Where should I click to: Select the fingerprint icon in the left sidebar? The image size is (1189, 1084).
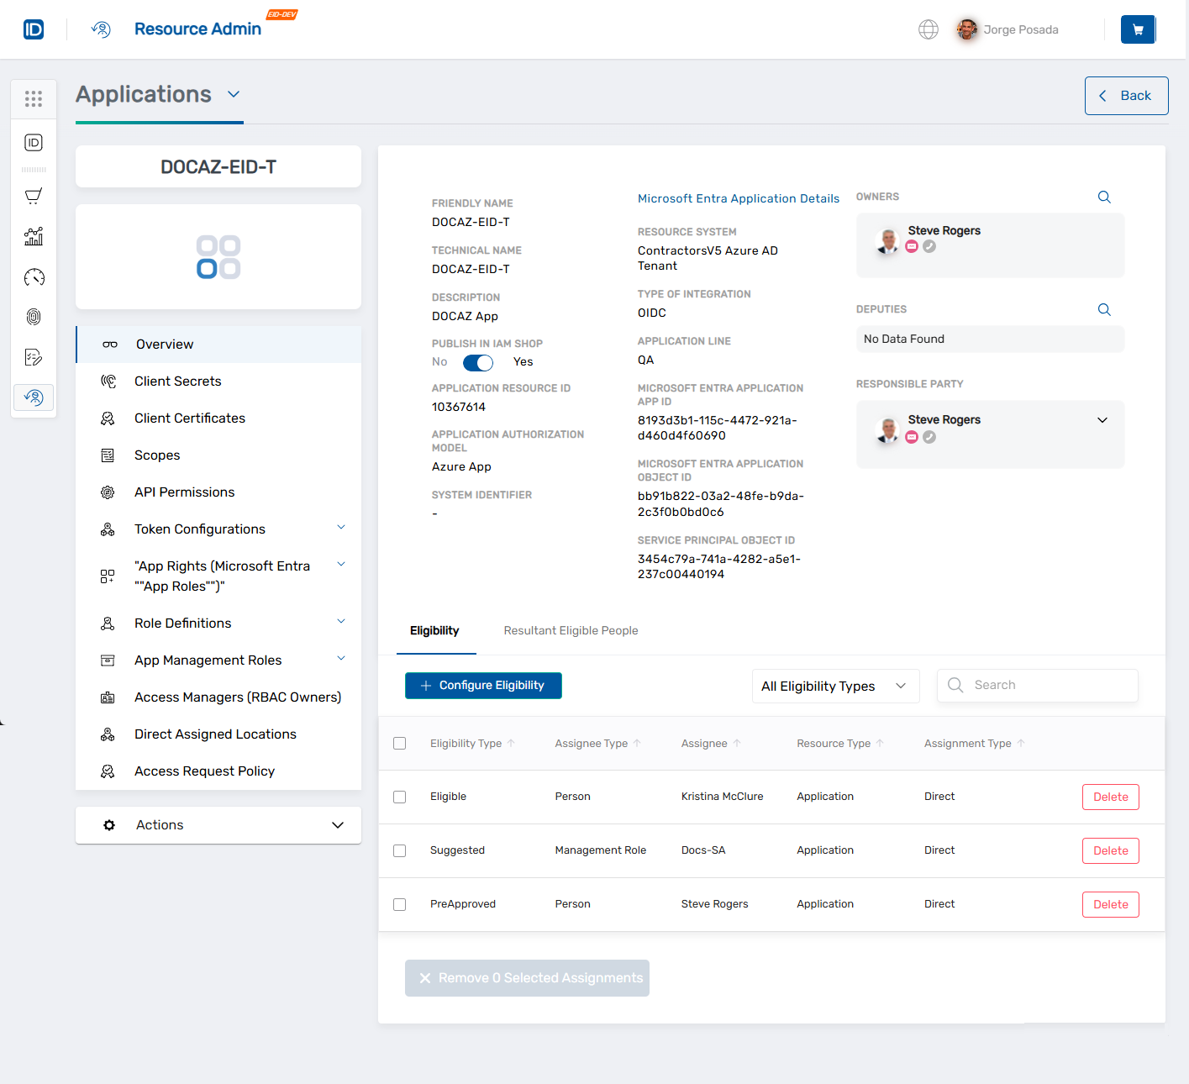pos(34,317)
